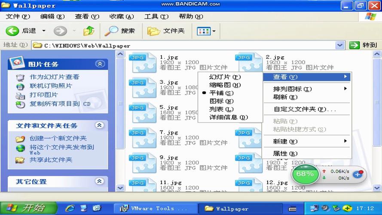Click task pane scrollbar down arrow
Viewport: 382px width, 215px height.
click(x=120, y=188)
